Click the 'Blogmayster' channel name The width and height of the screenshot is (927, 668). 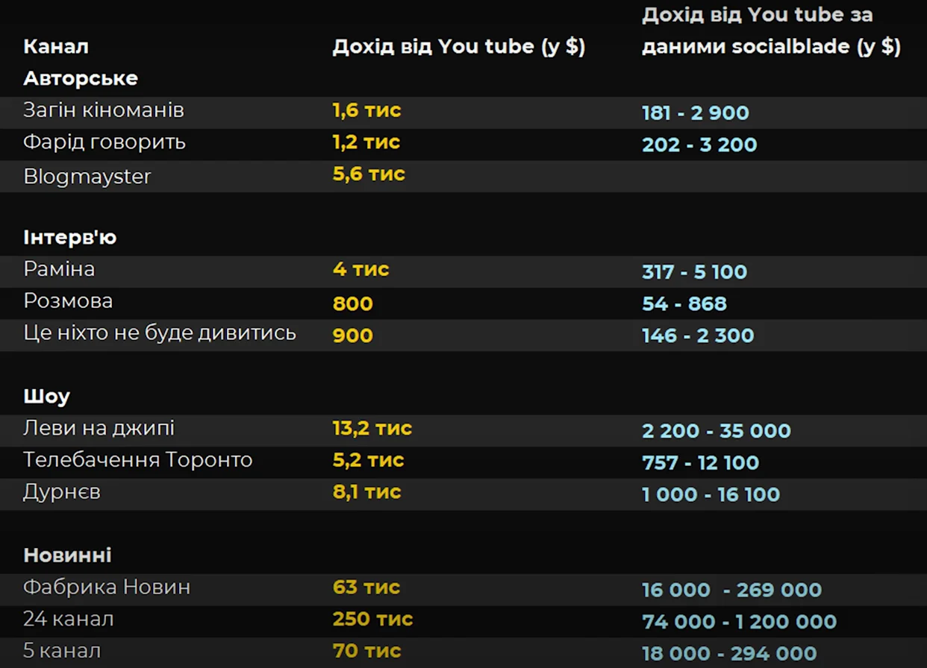tap(87, 177)
